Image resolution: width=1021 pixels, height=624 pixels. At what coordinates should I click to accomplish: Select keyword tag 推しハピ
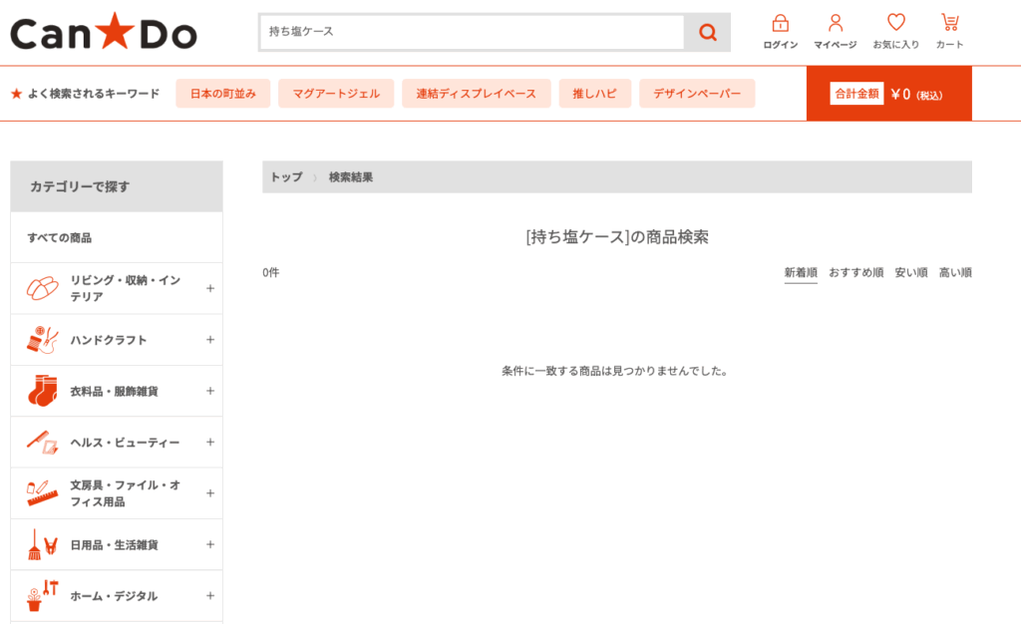[594, 94]
